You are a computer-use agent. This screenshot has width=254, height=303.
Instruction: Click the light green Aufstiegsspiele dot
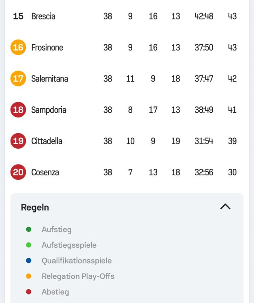(29, 245)
